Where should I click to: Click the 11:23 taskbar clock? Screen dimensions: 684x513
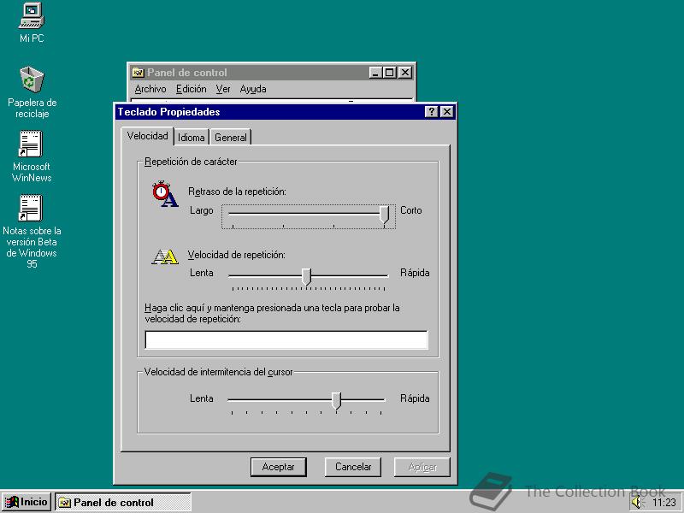pyautogui.click(x=663, y=503)
